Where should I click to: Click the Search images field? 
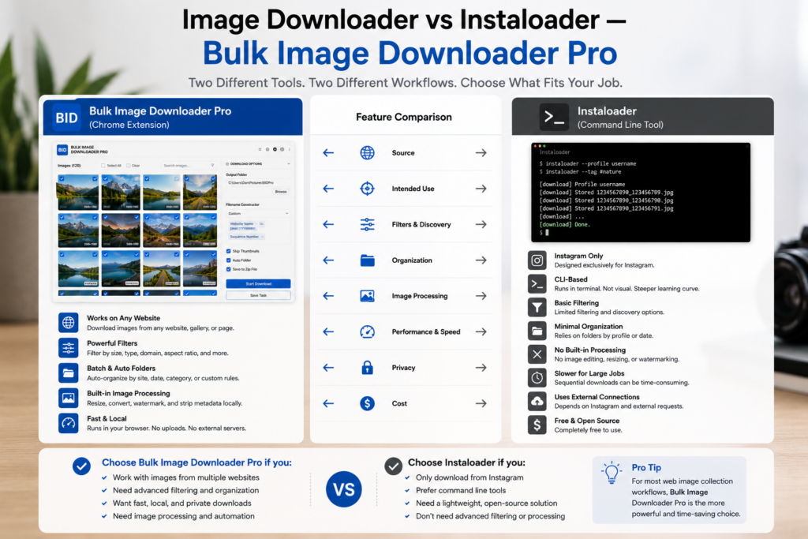click(189, 166)
